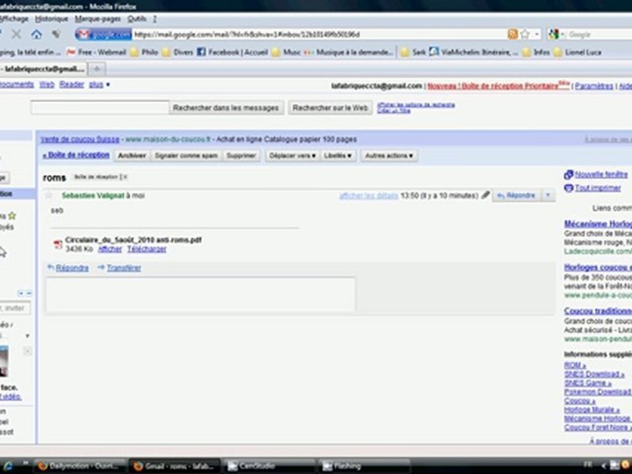Remove Boîte de réception label with x
This screenshot has width=632, height=474.
(x=125, y=177)
